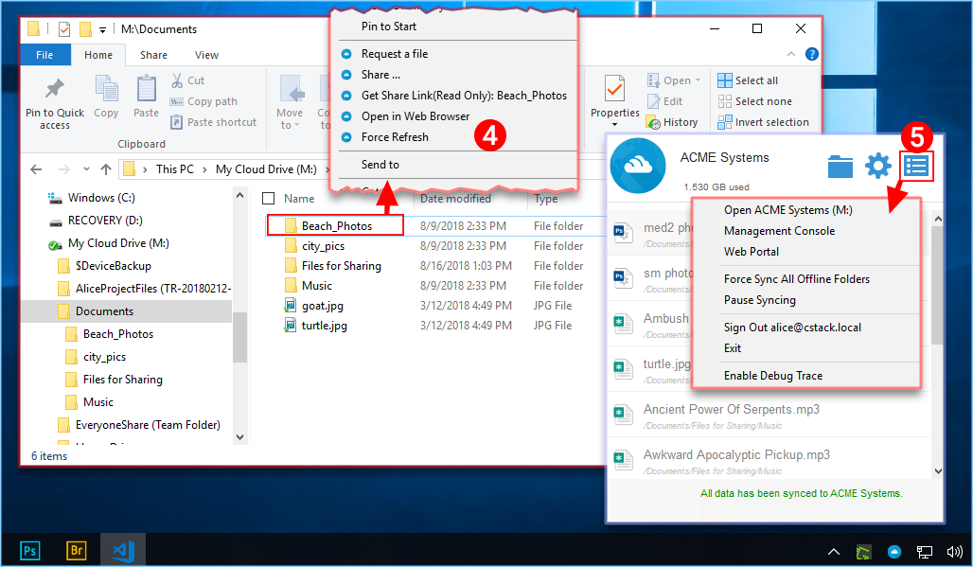Click the network tray icon
973x567 pixels.
click(925, 552)
